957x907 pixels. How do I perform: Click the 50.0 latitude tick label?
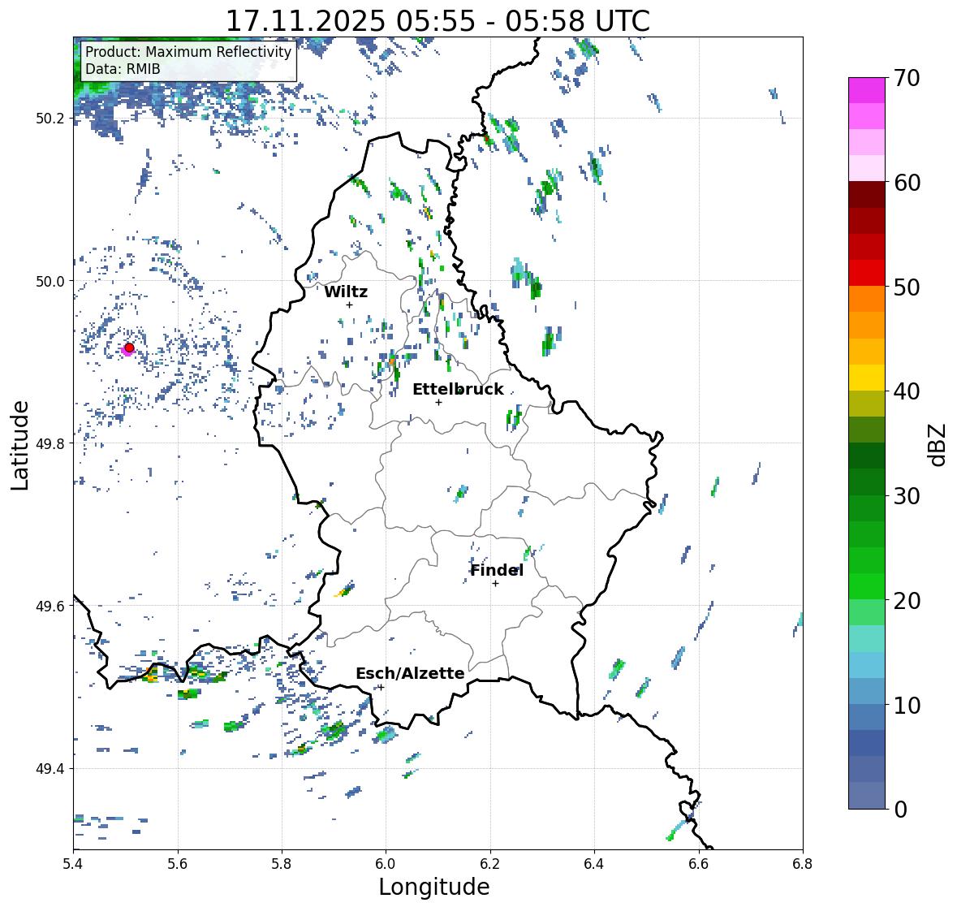[x=50, y=282]
